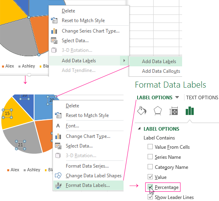Choose Select Data... in upper context menu
Viewport: 219px width, 201px height.
tap(75, 41)
